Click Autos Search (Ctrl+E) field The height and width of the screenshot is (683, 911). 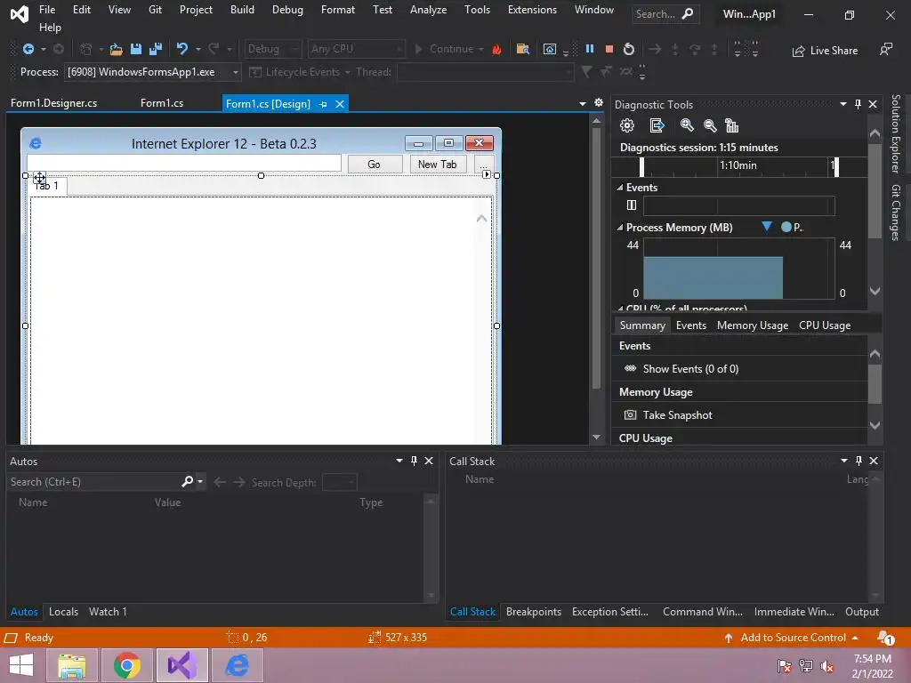[94, 482]
